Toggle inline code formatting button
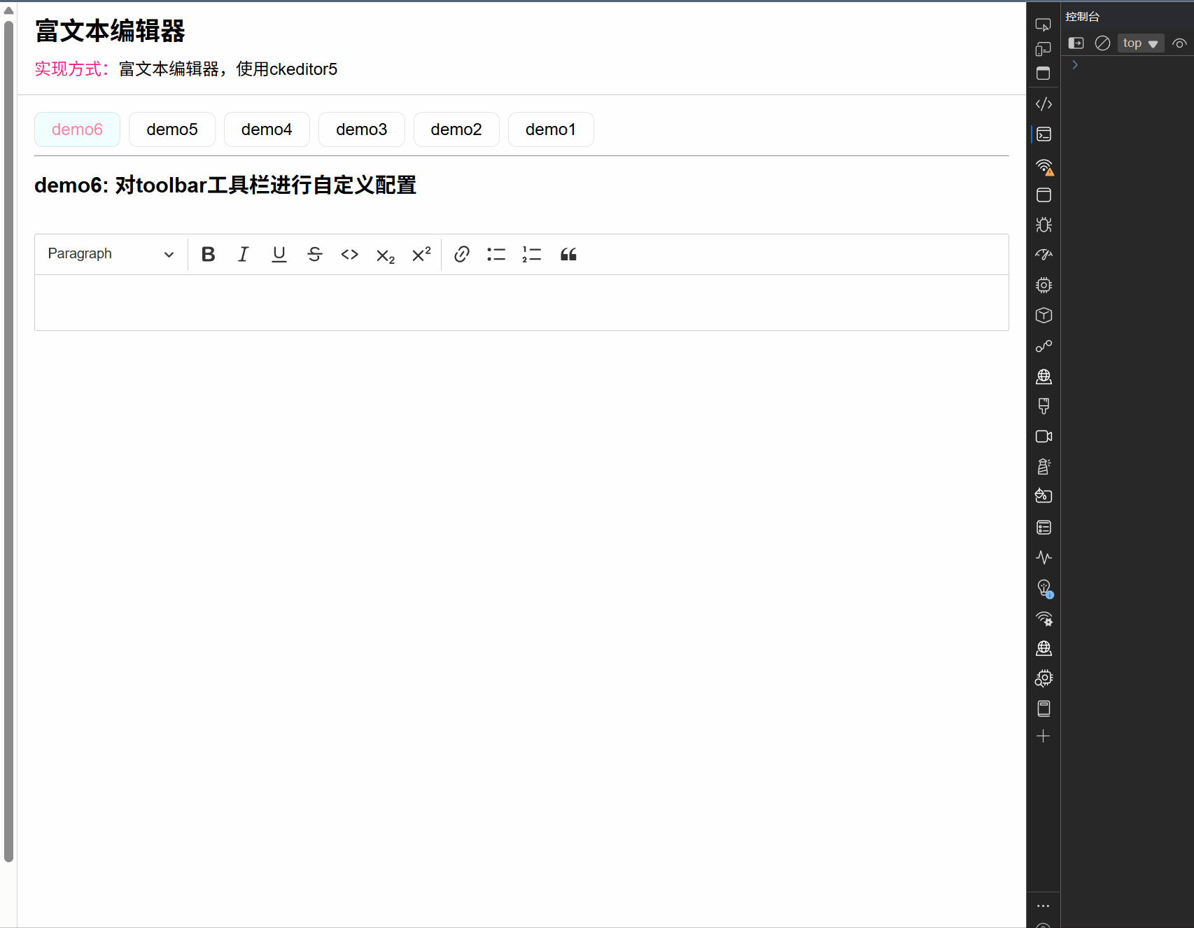Screen dimensions: 1194x928 click(350, 254)
